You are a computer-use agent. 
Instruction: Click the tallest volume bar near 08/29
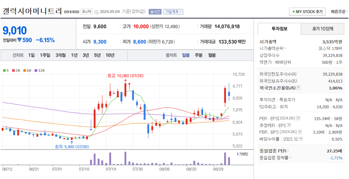pos(225,159)
